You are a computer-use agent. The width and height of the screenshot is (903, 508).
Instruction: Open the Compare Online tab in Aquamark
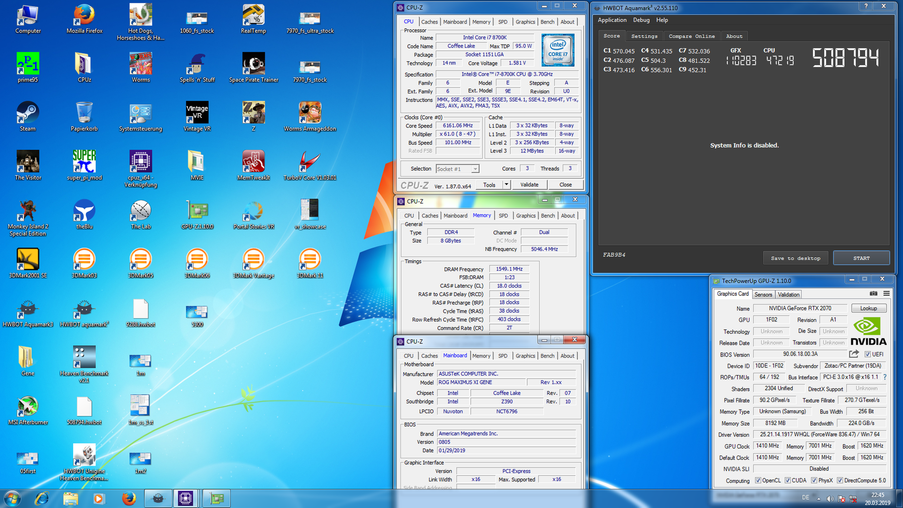click(691, 36)
